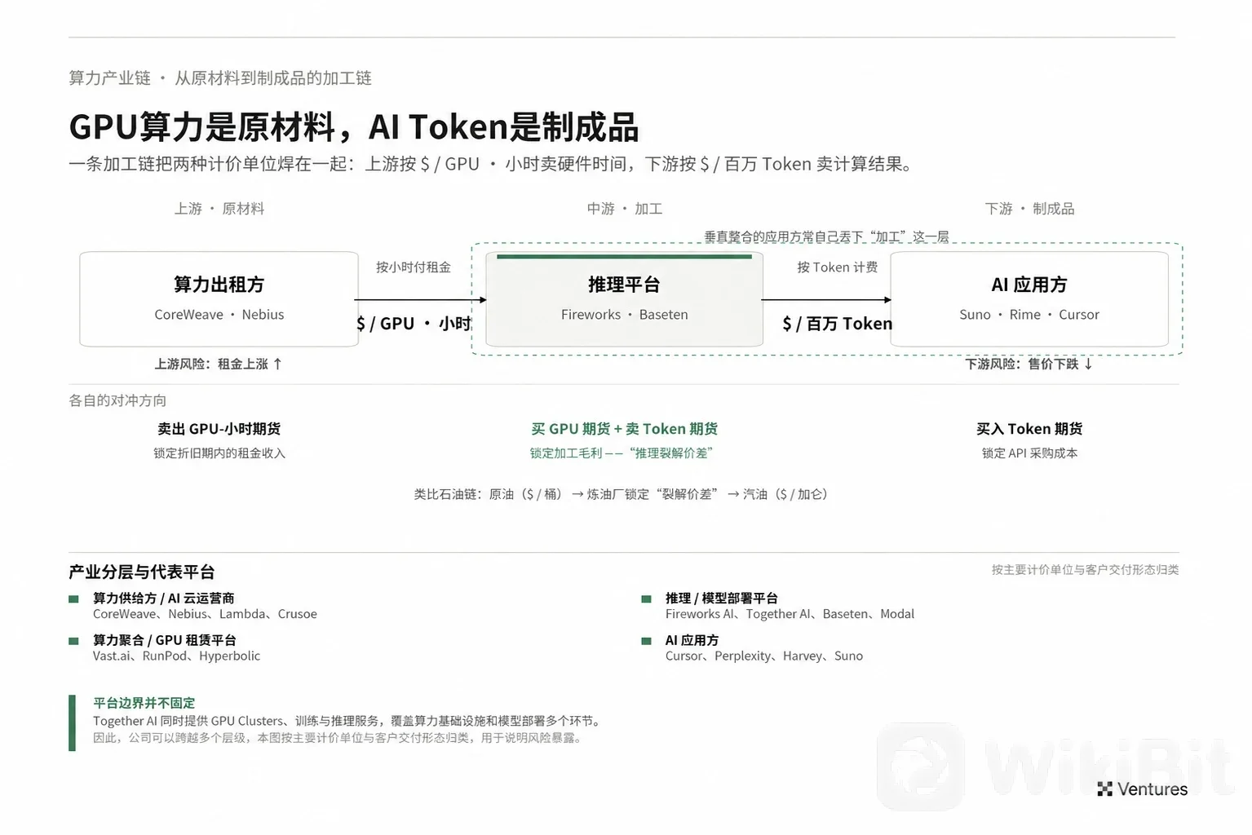This screenshot has width=1252, height=835.
Task: Click the list heading "算力供给方 / AI 云运营商"
Action: [164, 599]
